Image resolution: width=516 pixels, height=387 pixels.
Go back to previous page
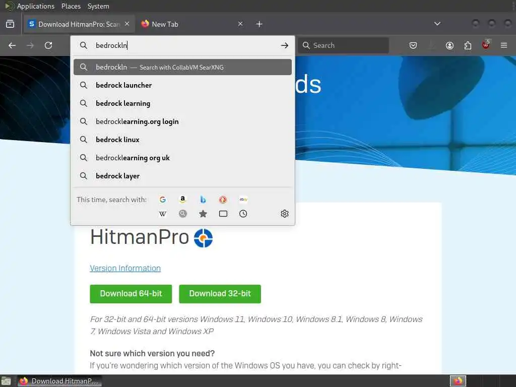click(x=12, y=45)
